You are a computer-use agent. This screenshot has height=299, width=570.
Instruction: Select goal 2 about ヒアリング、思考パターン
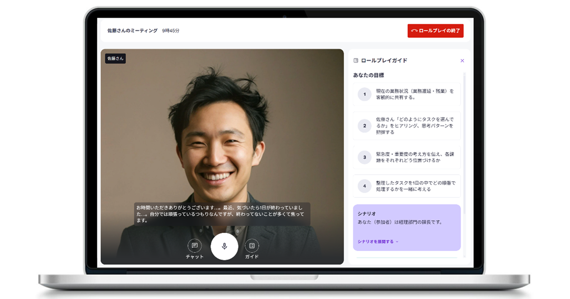coord(407,126)
